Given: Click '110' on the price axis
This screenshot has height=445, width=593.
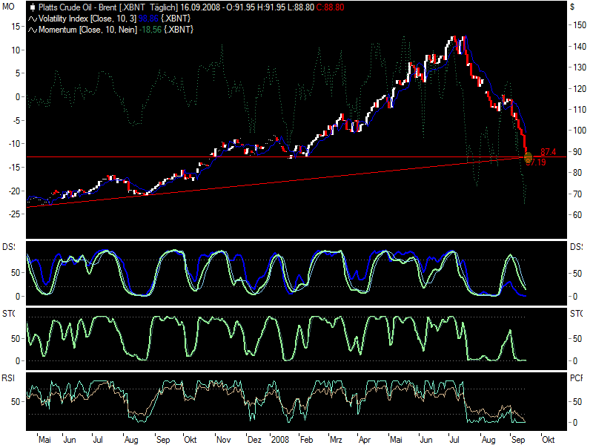Looking at the screenshot, I should (x=580, y=110).
